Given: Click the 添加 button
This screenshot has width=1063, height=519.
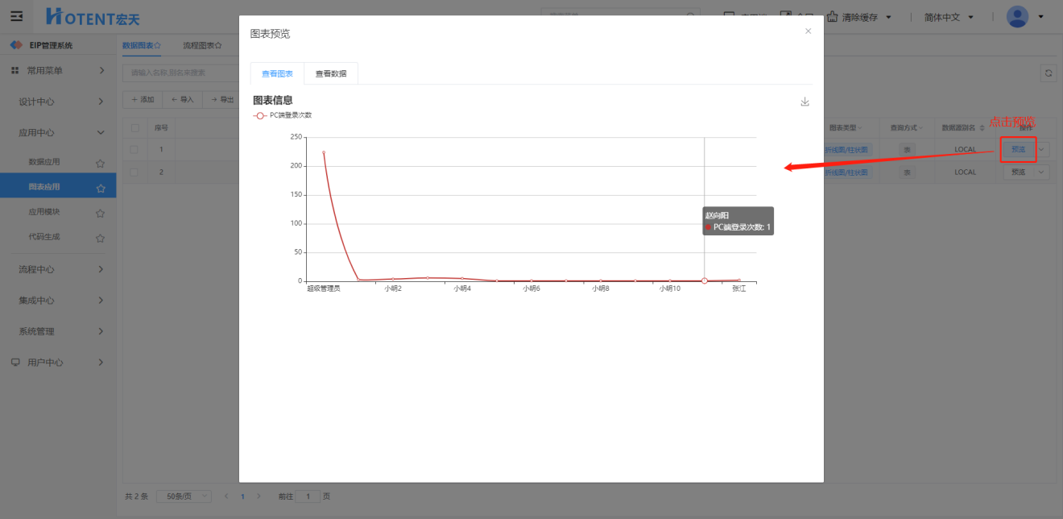Looking at the screenshot, I should (x=142, y=99).
